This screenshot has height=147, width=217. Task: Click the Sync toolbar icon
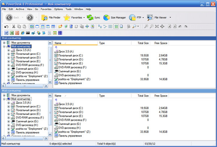click(x=94, y=17)
